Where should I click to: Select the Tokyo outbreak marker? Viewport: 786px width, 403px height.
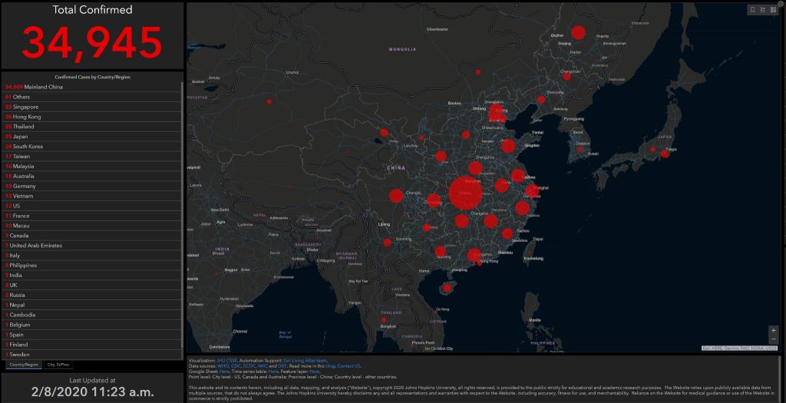(x=665, y=154)
